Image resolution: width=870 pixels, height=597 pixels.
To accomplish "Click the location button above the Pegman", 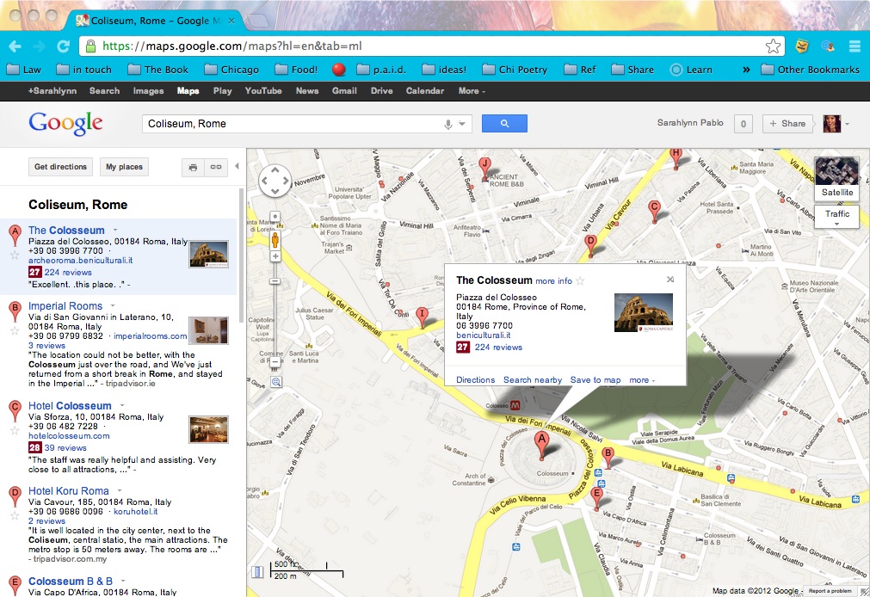I will pyautogui.click(x=275, y=217).
